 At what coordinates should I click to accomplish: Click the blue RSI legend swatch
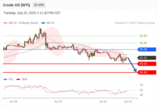coord(5,79)
